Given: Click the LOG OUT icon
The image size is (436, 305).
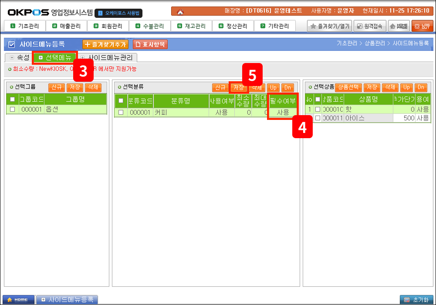Looking at the screenshot, I should click(422, 26).
